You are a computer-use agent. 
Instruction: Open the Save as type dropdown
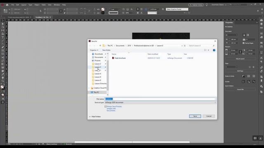(160, 102)
